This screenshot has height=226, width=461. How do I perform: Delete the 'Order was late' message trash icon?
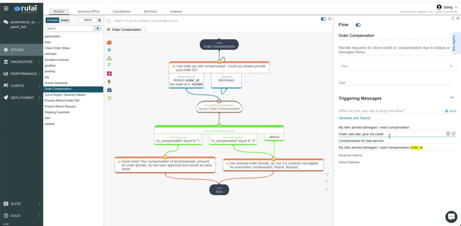(448, 134)
